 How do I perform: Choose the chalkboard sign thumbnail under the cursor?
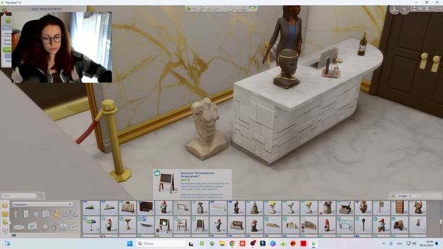163,225
